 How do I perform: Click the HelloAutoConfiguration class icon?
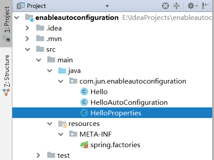[84, 102]
